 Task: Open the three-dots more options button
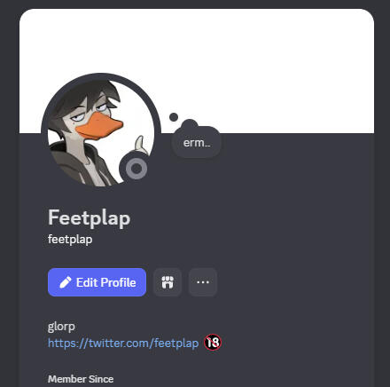coord(203,282)
